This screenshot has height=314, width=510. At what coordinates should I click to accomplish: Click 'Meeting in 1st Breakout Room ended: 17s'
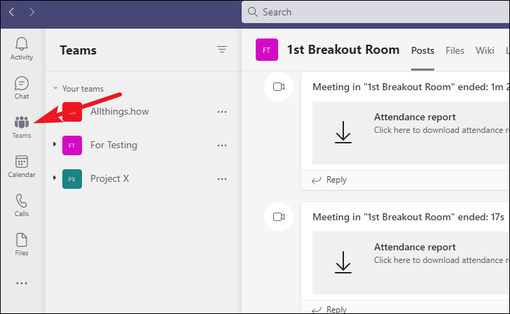click(408, 217)
